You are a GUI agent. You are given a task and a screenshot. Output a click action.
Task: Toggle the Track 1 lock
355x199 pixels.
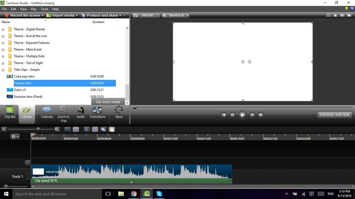(28, 178)
